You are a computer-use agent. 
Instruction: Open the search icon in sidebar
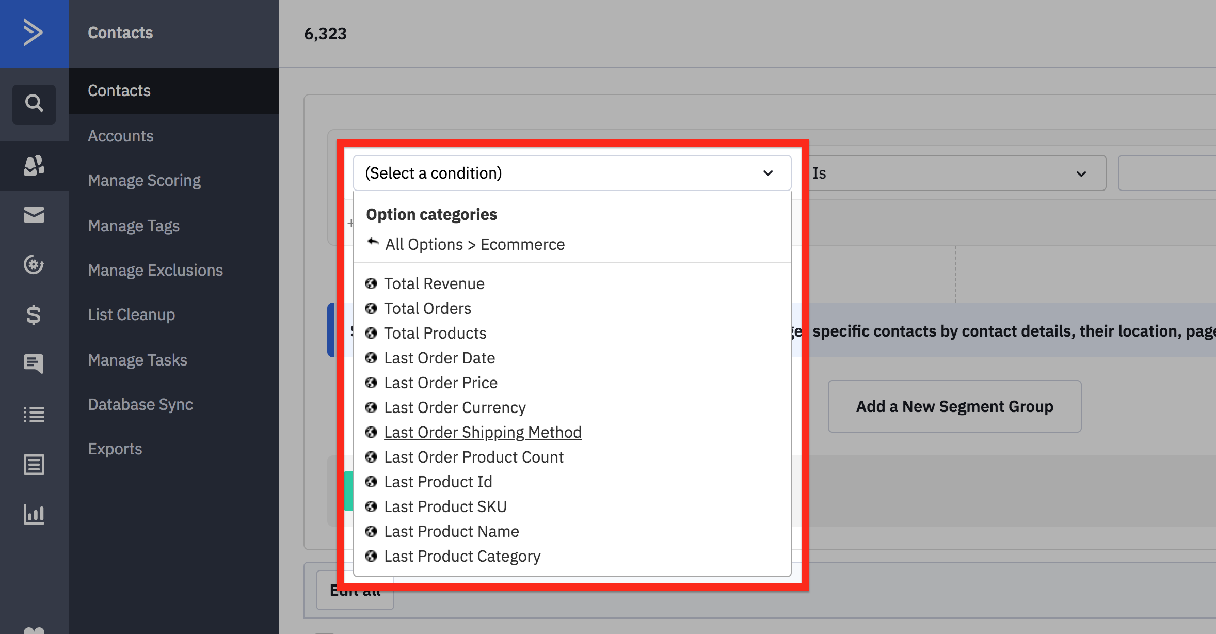click(34, 104)
